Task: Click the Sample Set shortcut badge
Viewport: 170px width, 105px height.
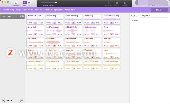Action: pyautogui.click(x=22, y=16)
